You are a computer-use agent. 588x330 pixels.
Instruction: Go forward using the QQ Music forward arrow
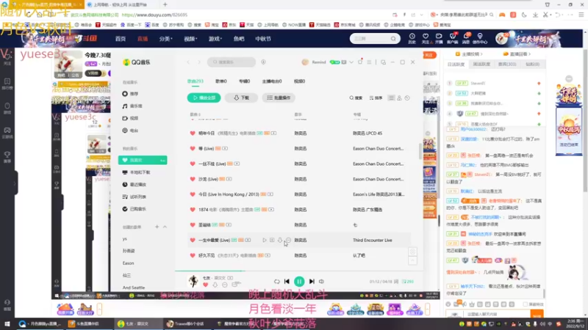click(199, 62)
